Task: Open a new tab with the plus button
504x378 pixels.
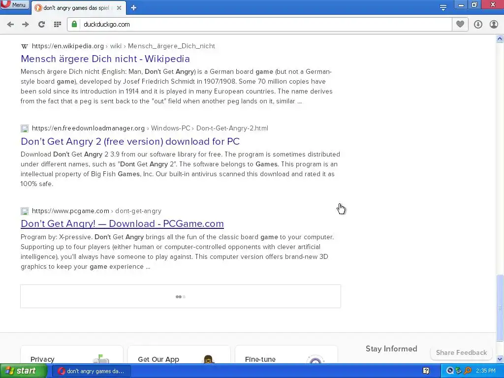Action: point(133,8)
